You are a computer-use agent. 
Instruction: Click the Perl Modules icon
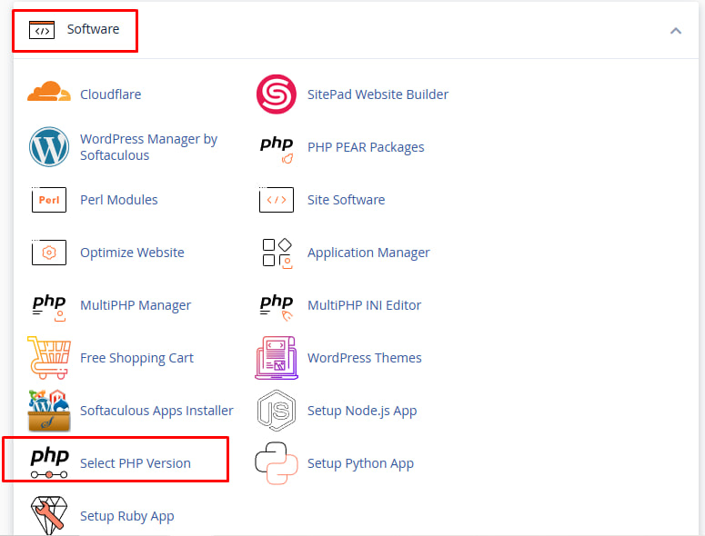click(49, 199)
